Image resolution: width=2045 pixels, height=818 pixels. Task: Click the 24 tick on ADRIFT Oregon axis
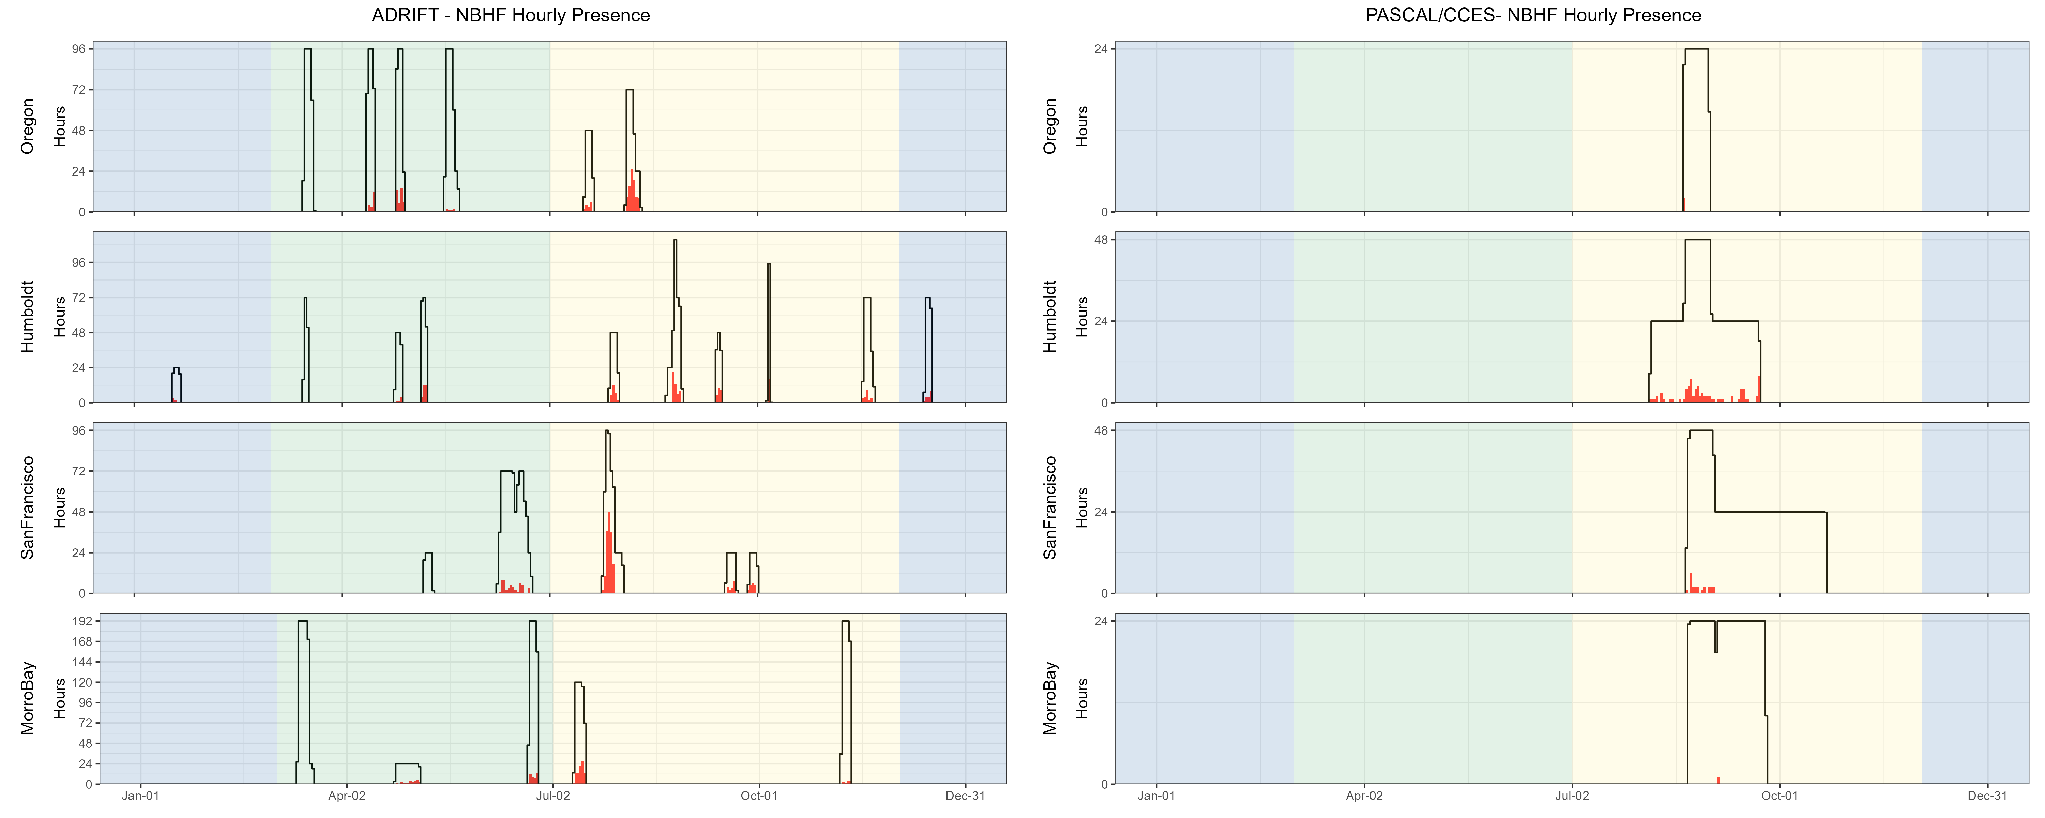pos(79,171)
